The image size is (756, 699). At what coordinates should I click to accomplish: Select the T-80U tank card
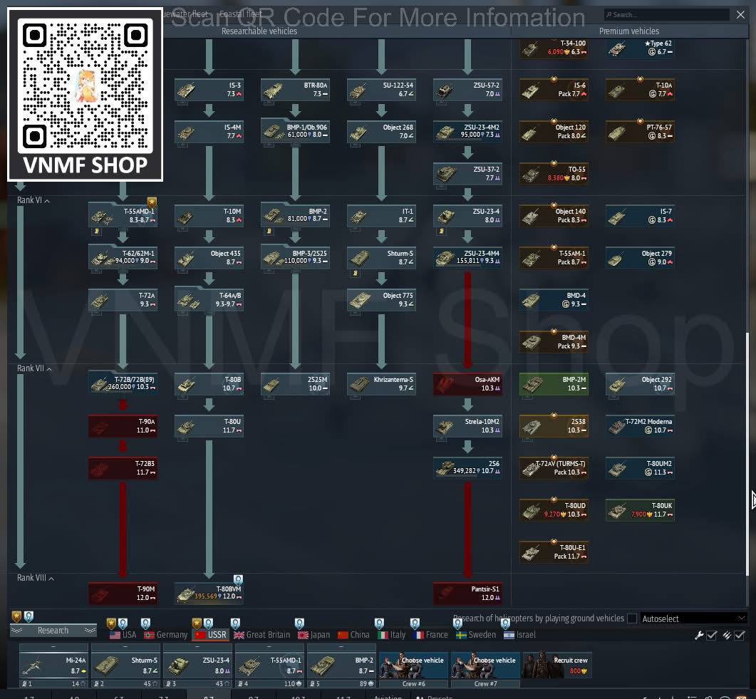coord(209,425)
